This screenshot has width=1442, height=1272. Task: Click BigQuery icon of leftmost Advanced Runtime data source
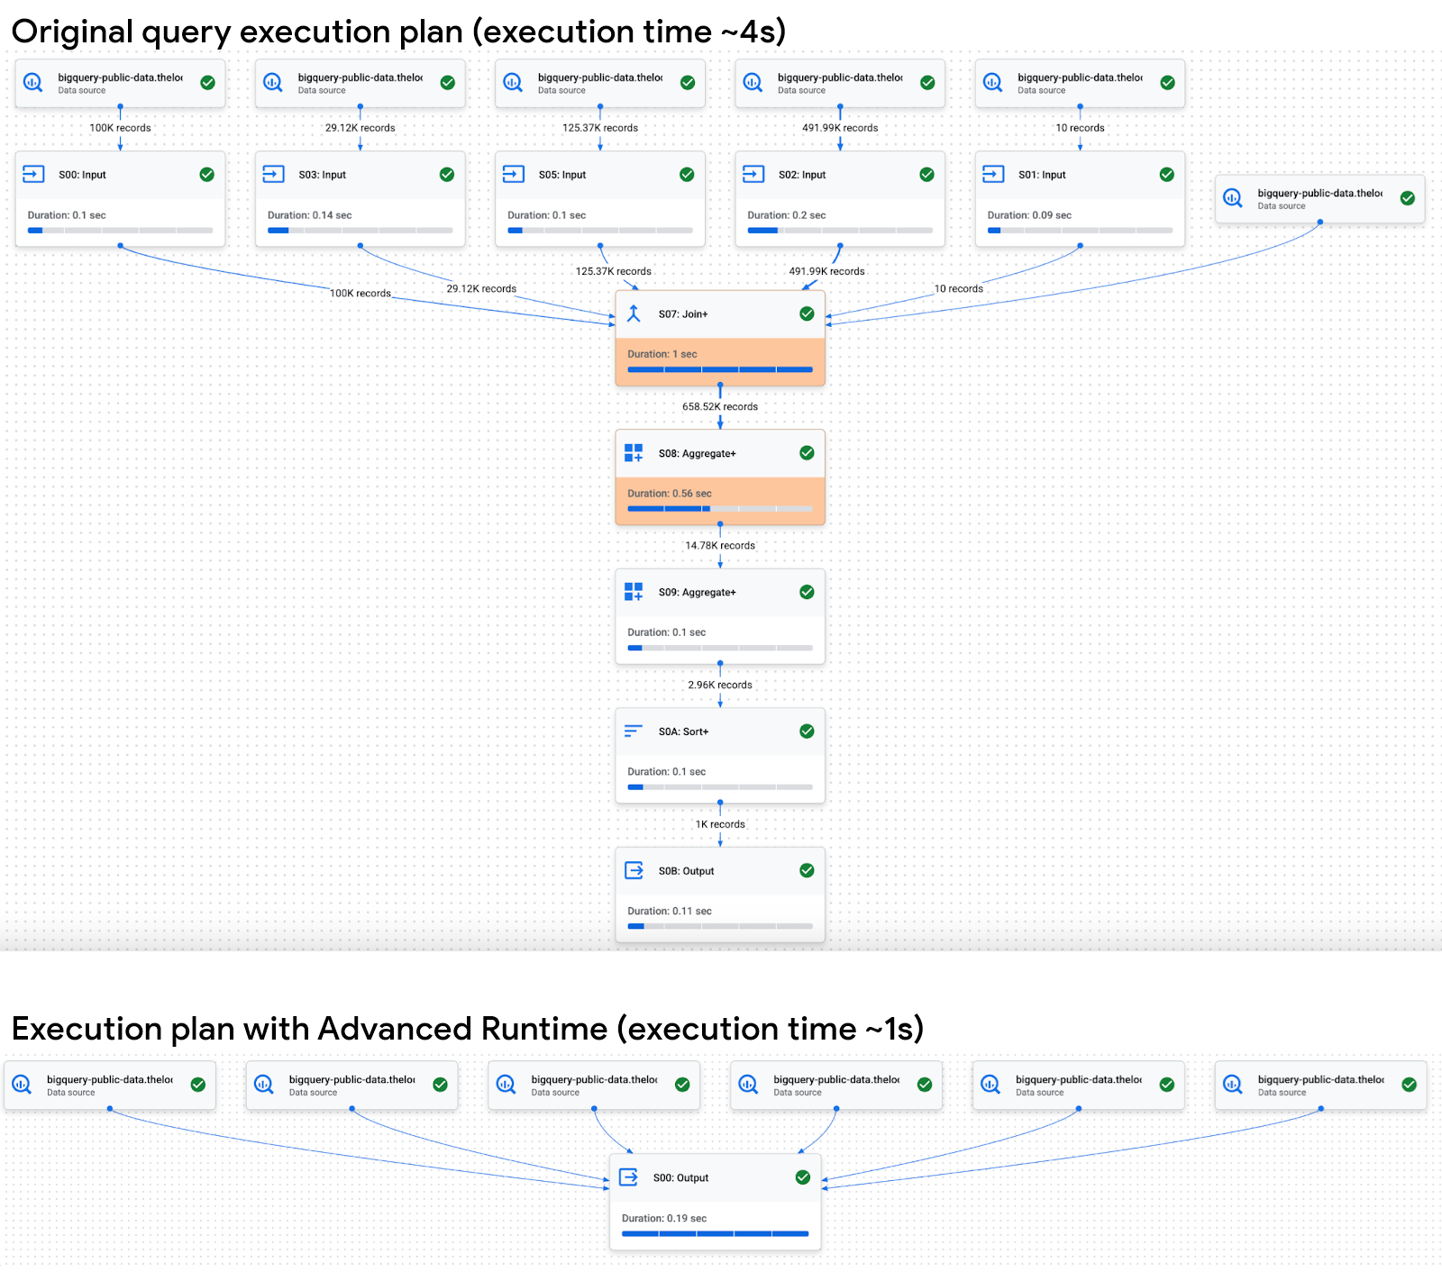22,1085
